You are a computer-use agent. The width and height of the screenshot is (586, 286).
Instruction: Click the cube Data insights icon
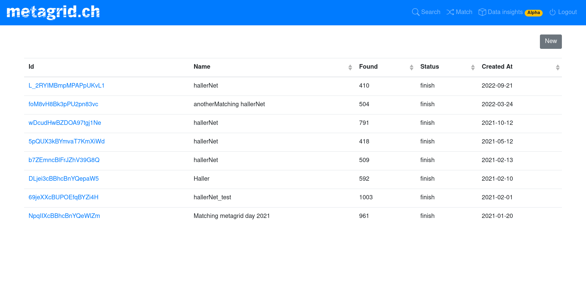click(x=482, y=12)
